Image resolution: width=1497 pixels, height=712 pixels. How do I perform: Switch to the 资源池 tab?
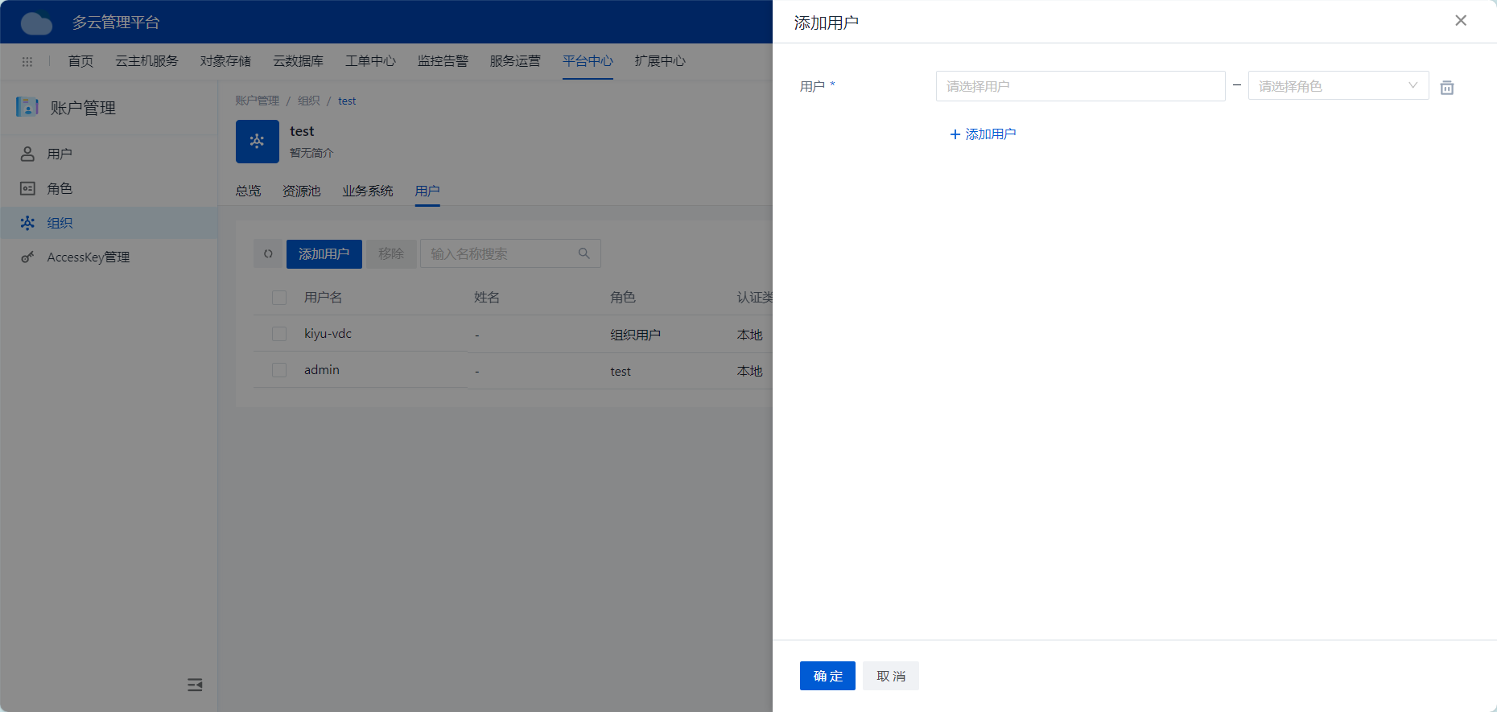coord(301,191)
